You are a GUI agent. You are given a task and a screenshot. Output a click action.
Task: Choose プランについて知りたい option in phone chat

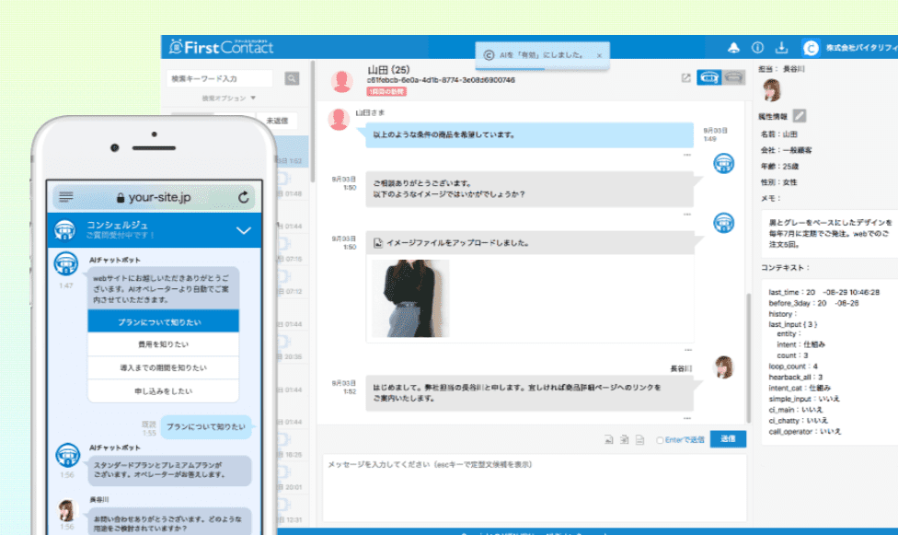click(163, 321)
